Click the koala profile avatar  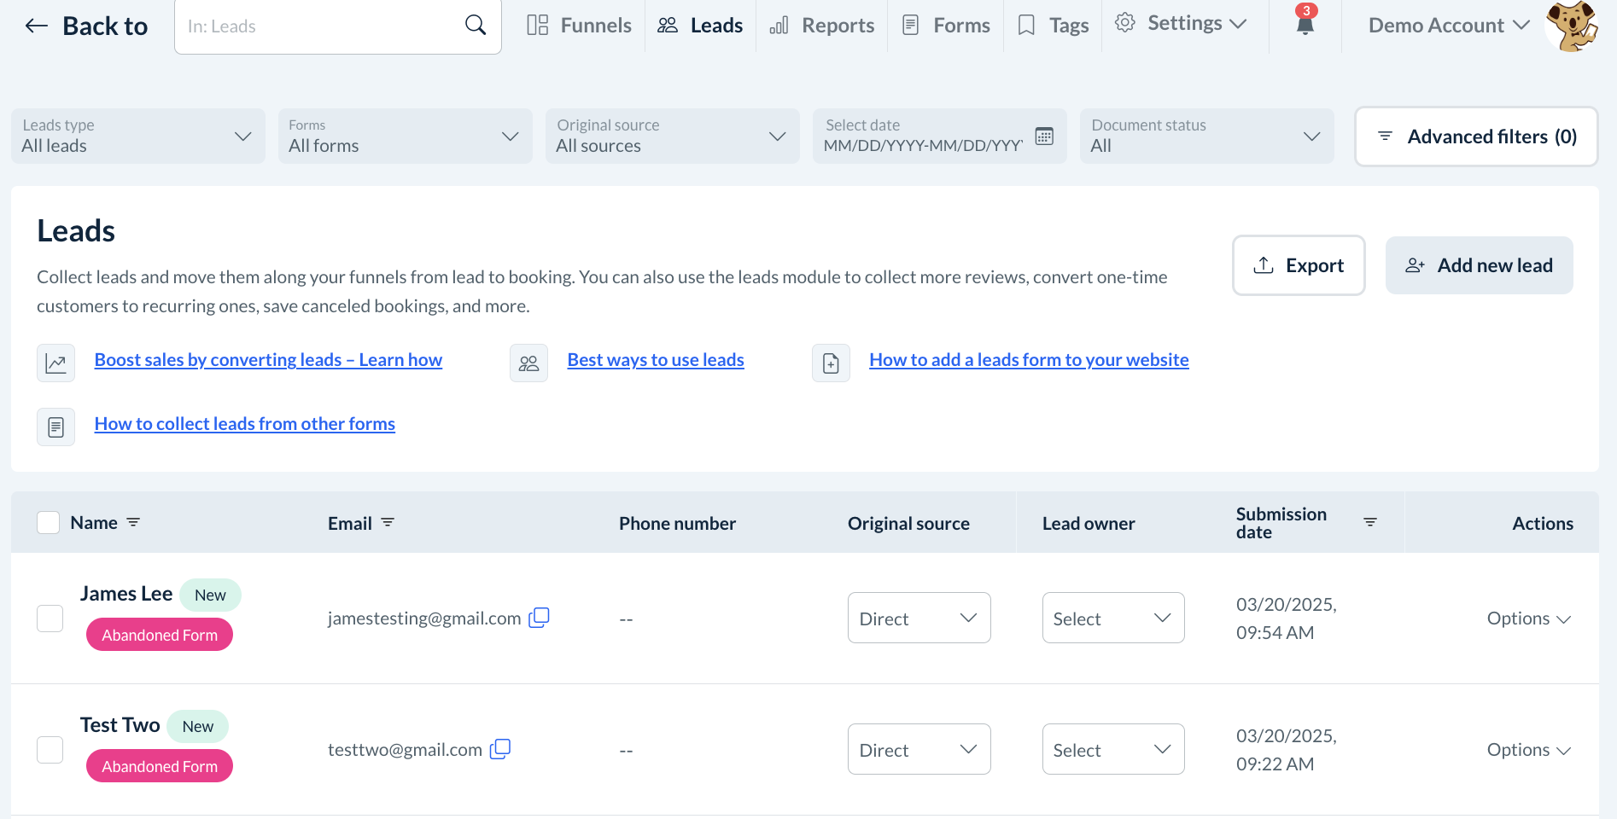[1573, 26]
